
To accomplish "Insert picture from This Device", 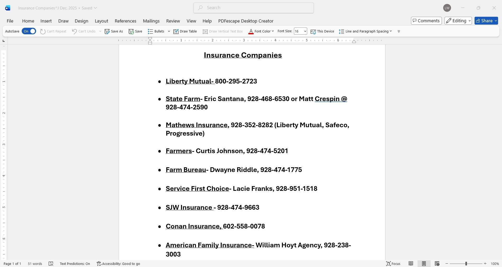I will (322, 31).
